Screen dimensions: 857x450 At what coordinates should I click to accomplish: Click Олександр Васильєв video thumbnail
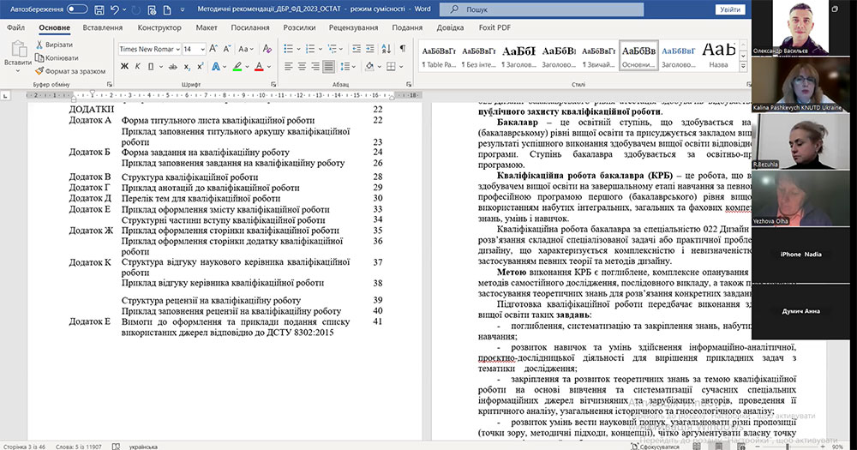pyautogui.click(x=800, y=27)
